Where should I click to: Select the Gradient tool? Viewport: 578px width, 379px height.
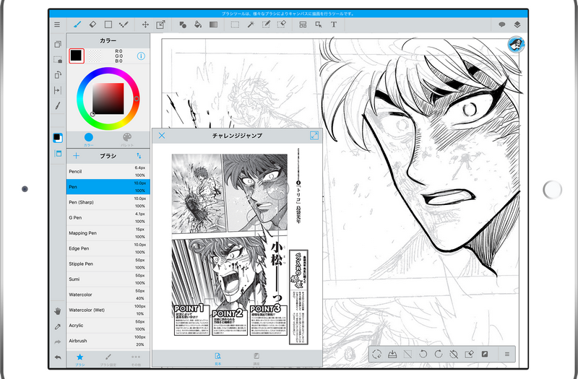coord(213,25)
